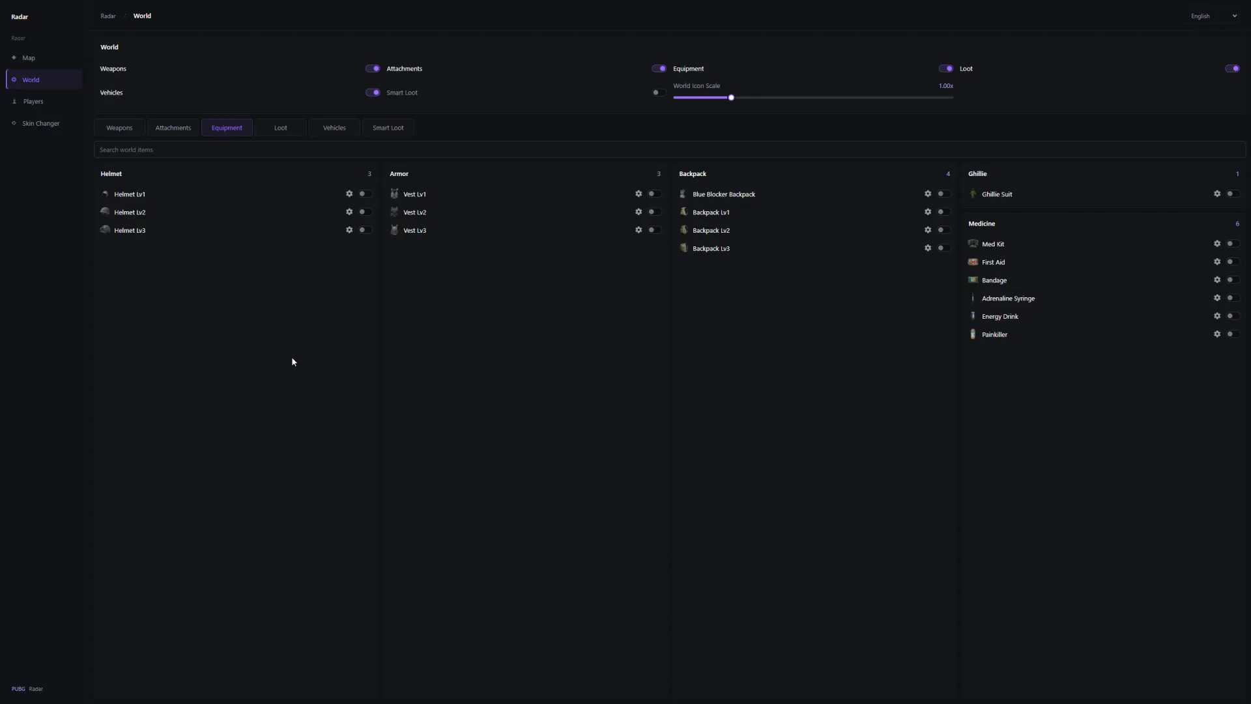Click the First Aid item icon
Viewport: 1251px width, 704px height.
coord(973,262)
